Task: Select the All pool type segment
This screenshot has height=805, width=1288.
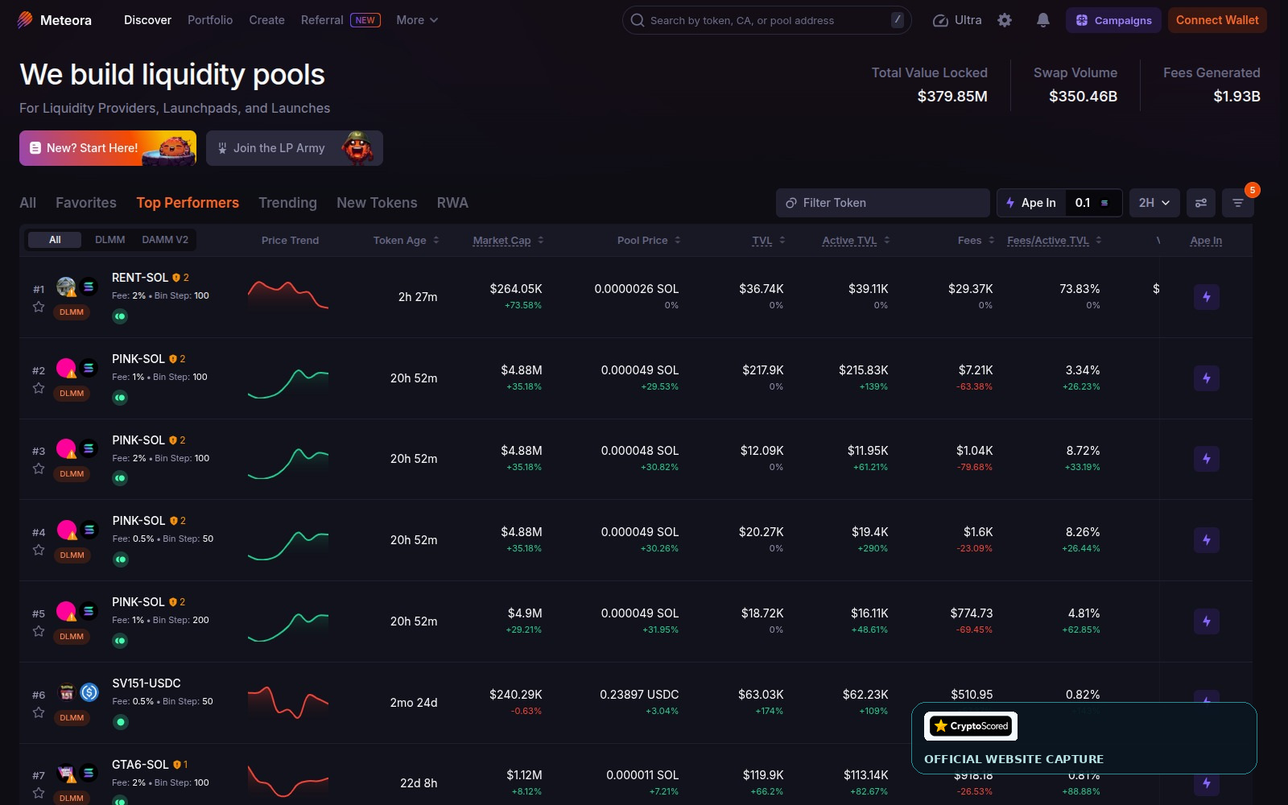Action: (x=55, y=240)
